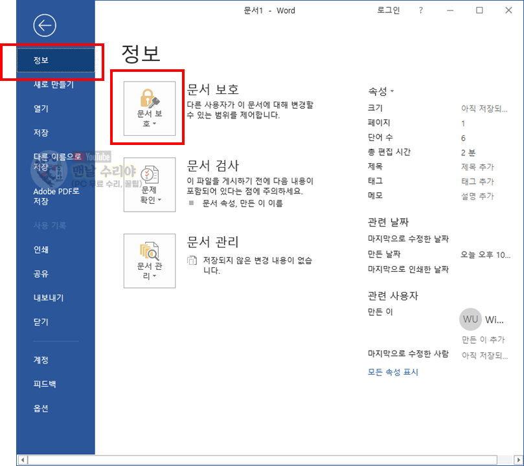524x466 pixels.
Task: Click the 크기 label
Action: tap(375, 108)
